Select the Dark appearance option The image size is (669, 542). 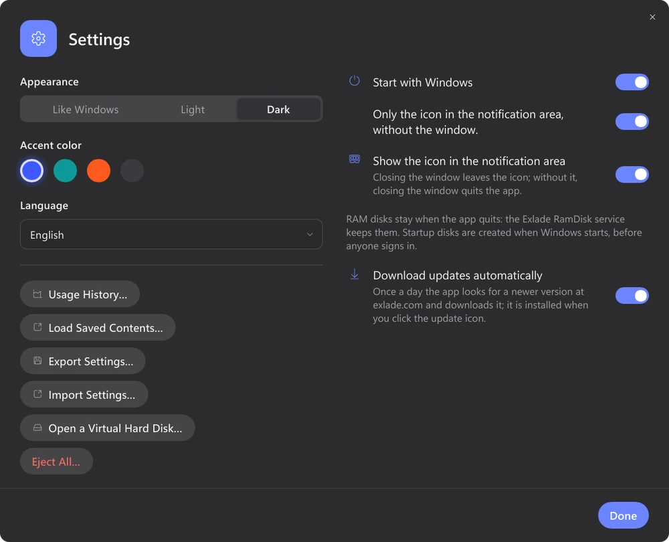click(x=278, y=109)
